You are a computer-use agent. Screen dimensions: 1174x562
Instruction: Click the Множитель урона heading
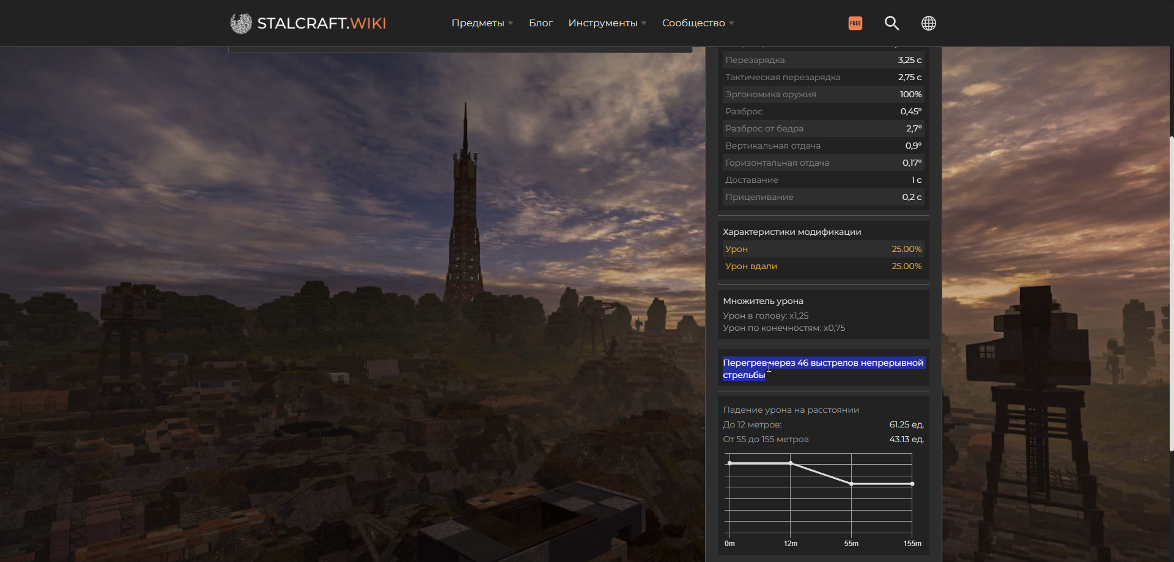point(763,301)
